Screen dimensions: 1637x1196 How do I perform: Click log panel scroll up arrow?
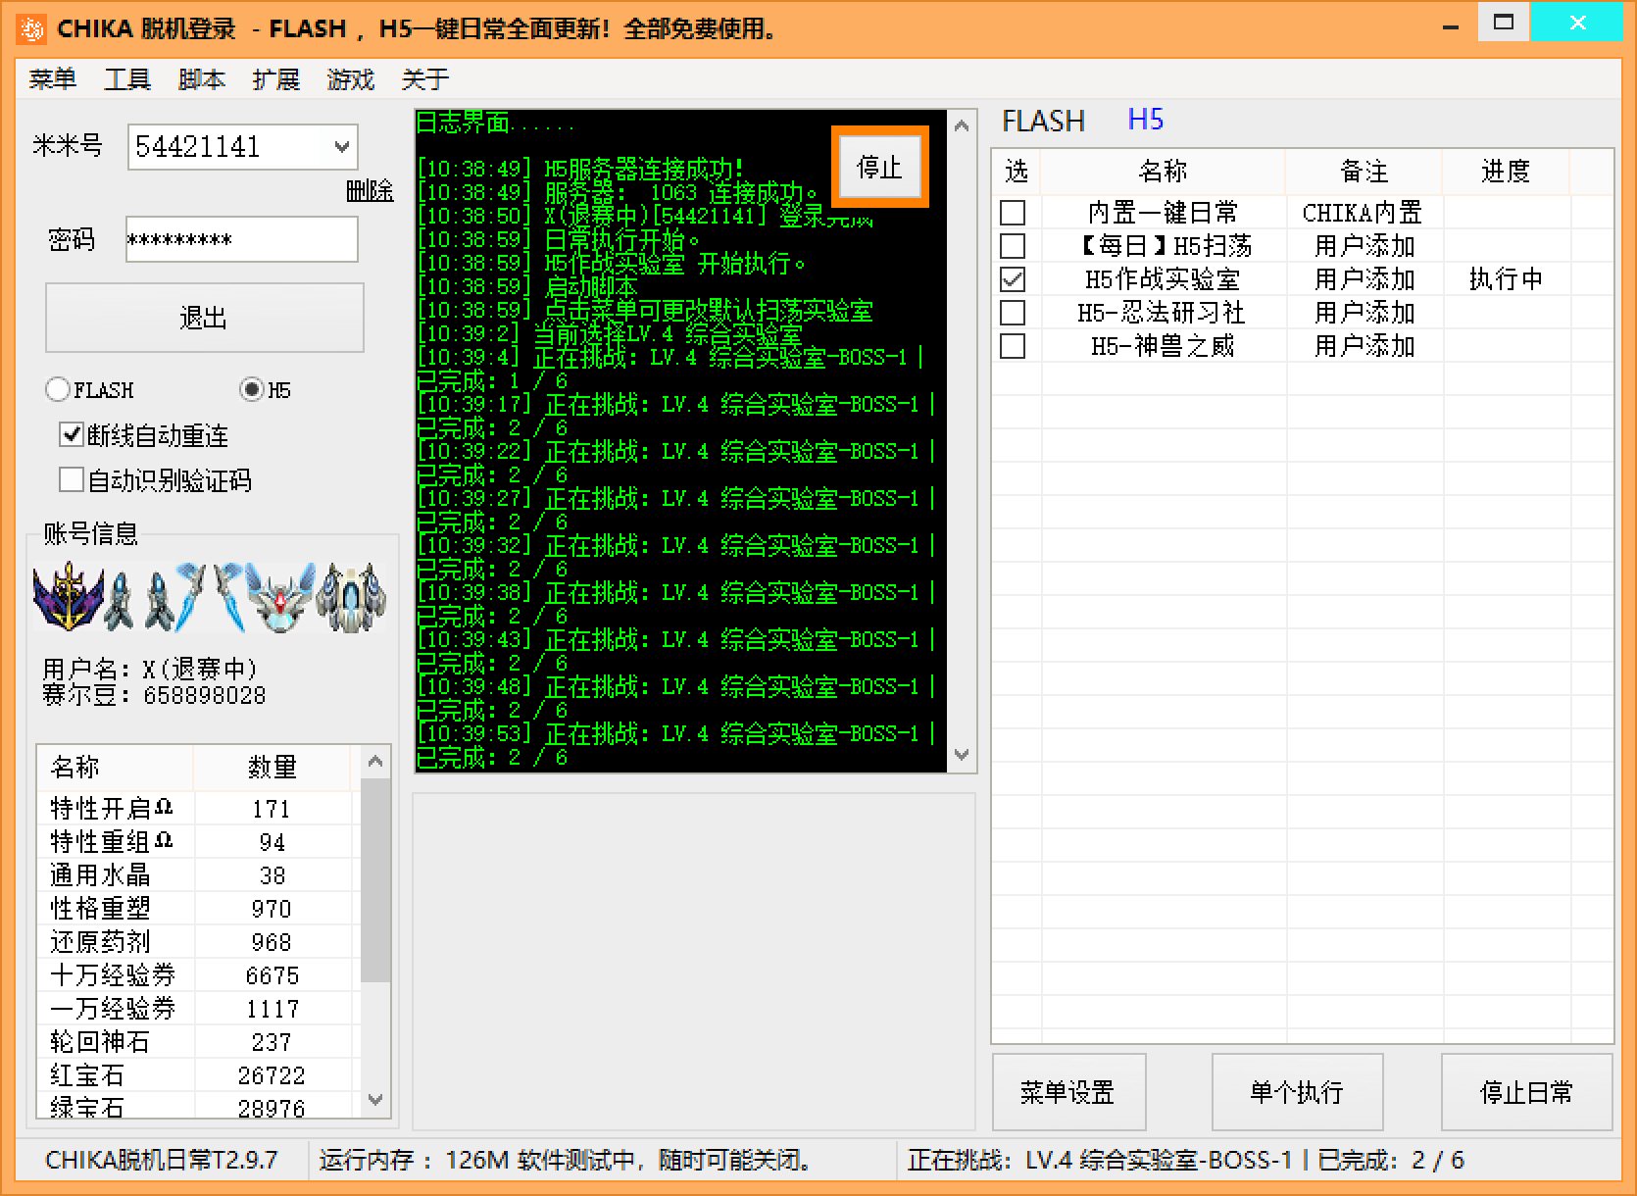[962, 125]
